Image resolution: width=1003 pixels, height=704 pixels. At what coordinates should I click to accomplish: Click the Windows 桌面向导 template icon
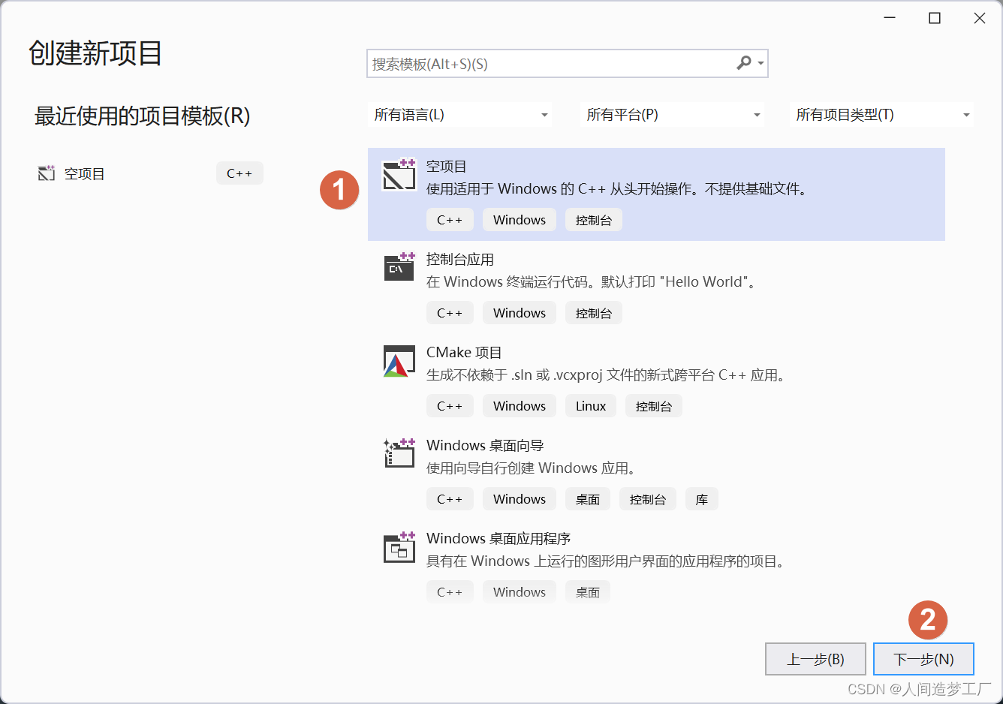pos(399,453)
